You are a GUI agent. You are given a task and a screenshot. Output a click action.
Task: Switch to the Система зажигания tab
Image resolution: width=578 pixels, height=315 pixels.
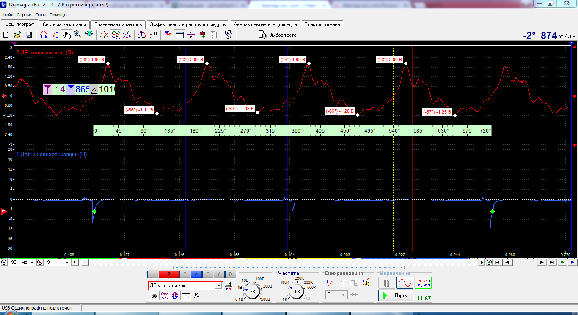64,24
